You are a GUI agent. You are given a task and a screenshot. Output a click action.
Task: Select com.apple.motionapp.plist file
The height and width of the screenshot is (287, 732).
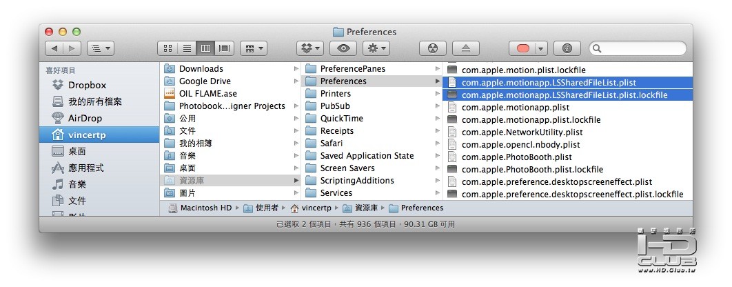(568, 107)
